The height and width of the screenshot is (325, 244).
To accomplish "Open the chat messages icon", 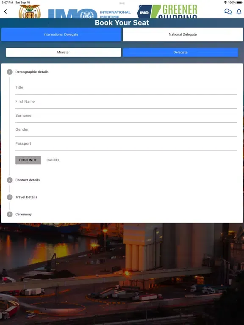I will 228,11.
